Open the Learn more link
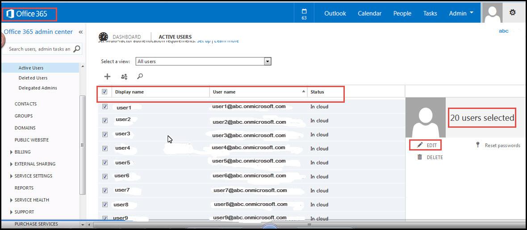This screenshot has width=527, height=230. 226,41
